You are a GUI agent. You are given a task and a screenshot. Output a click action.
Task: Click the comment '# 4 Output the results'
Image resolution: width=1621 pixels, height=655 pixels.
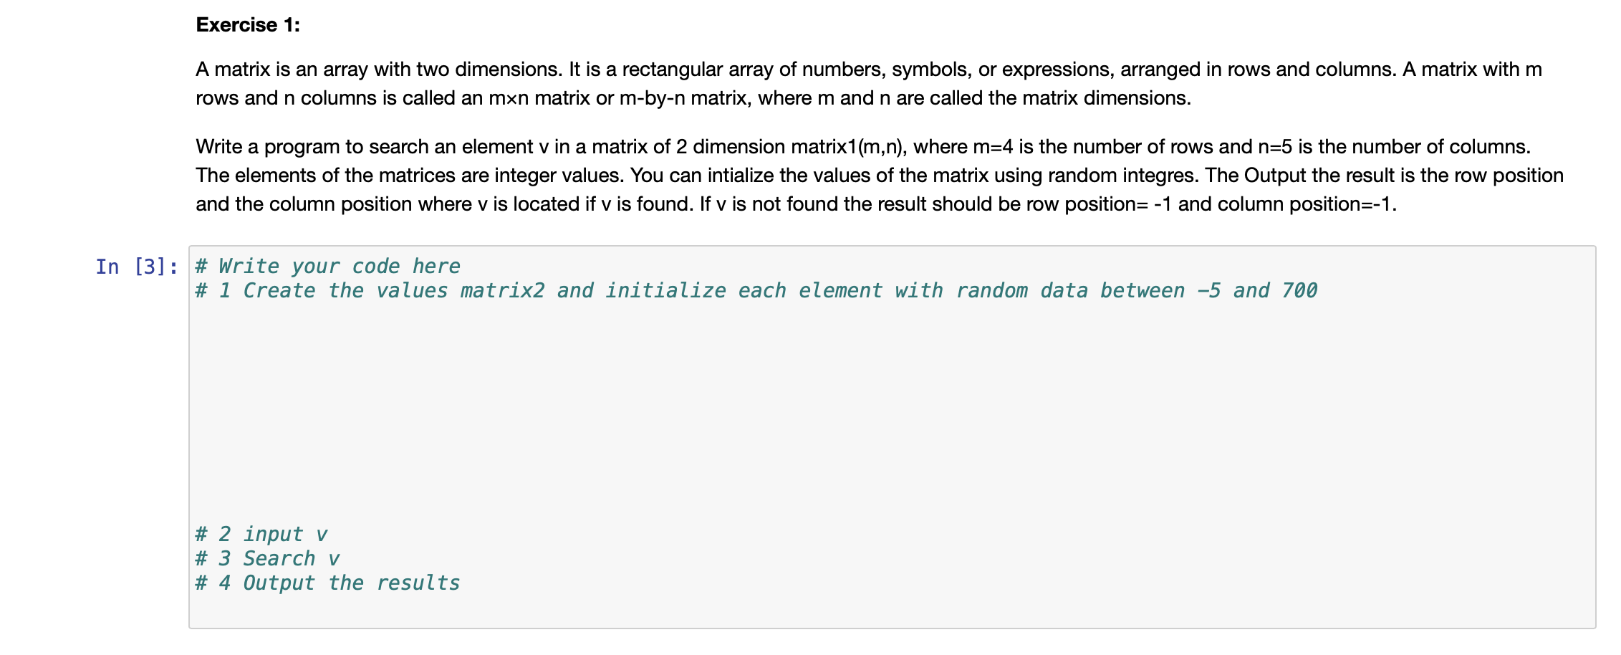326,582
